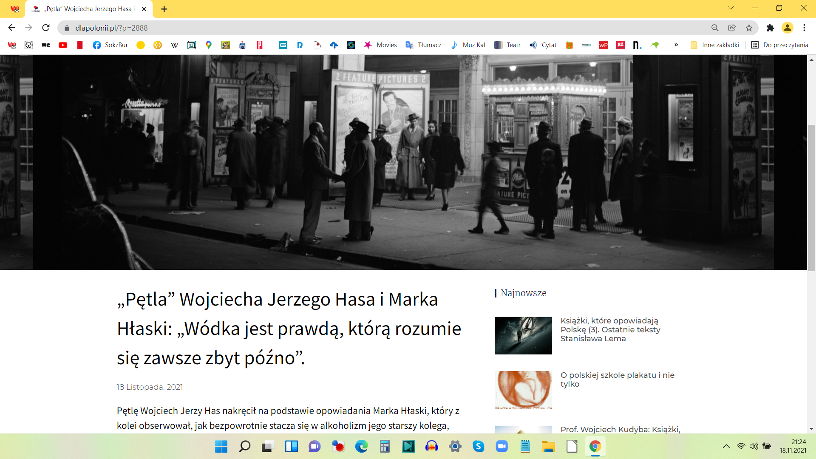Open Chrome three-dot menu
Image resolution: width=816 pixels, height=459 pixels.
[804, 28]
